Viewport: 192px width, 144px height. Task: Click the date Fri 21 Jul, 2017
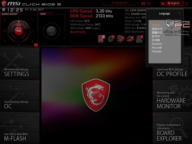point(34,9)
